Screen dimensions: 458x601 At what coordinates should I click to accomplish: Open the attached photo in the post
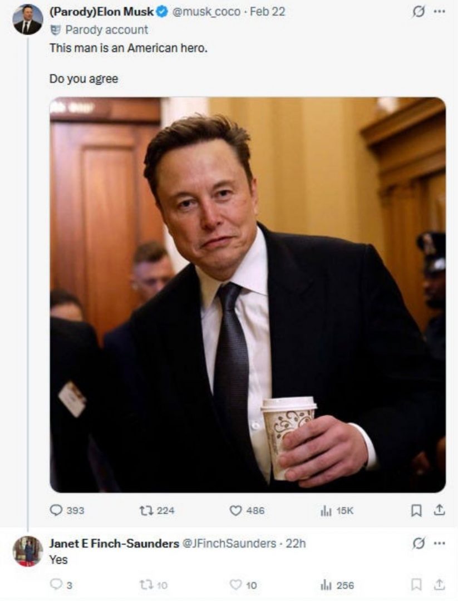click(247, 295)
